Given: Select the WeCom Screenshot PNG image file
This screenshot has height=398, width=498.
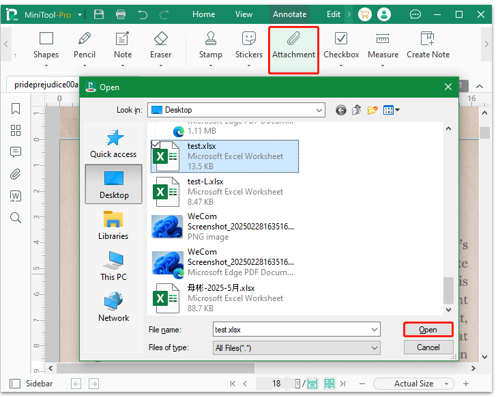Looking at the screenshot, I should [x=224, y=227].
